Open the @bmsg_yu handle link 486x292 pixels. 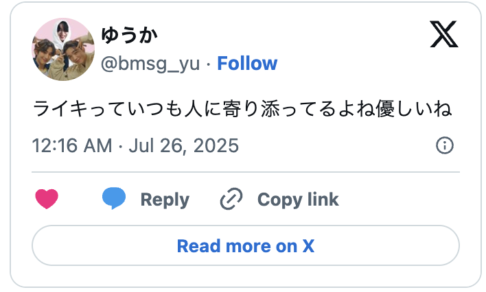(150, 64)
